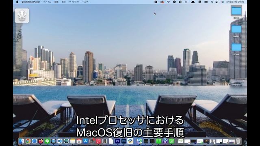Open the ヘルプ menu

[x=85, y=2]
